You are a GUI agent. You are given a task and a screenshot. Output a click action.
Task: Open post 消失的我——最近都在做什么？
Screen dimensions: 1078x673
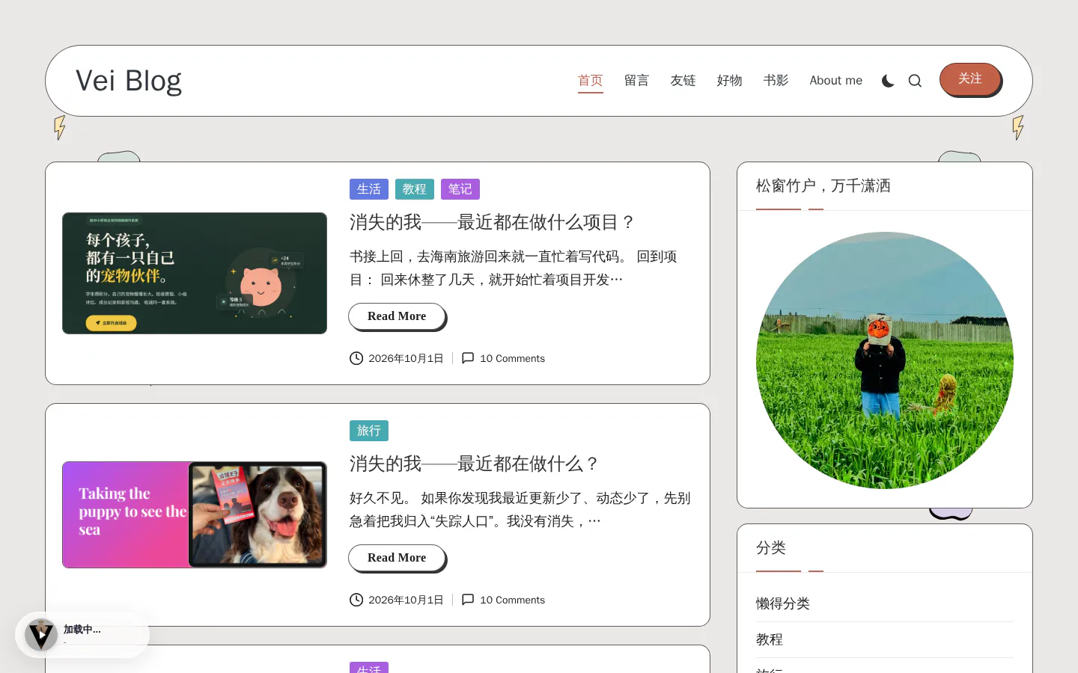coord(475,464)
